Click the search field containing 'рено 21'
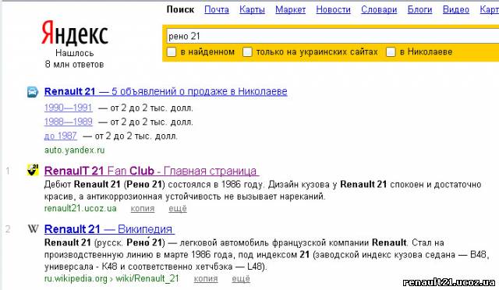The image size is (499, 290). pos(332,36)
